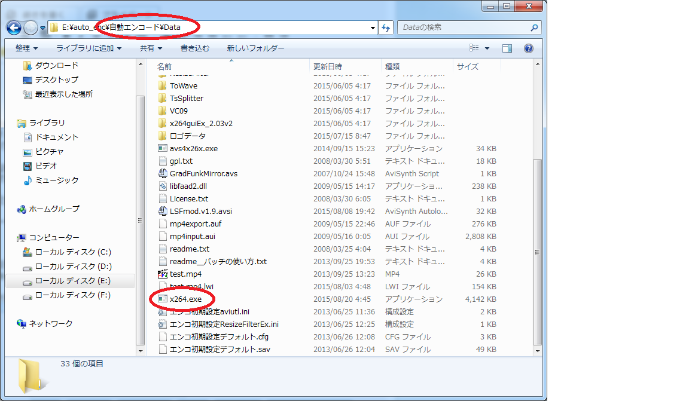The height and width of the screenshot is (401, 689).
Task: Open 最近表示した場所 in navigation pane
Action: pos(64,94)
